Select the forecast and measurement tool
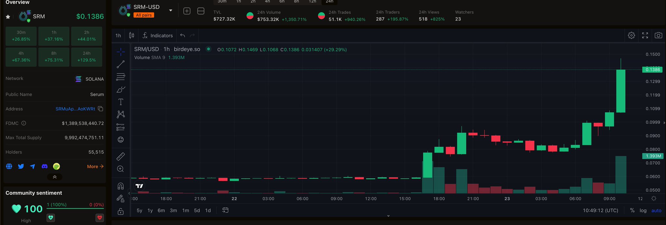The height and width of the screenshot is (225, 666). [121, 127]
